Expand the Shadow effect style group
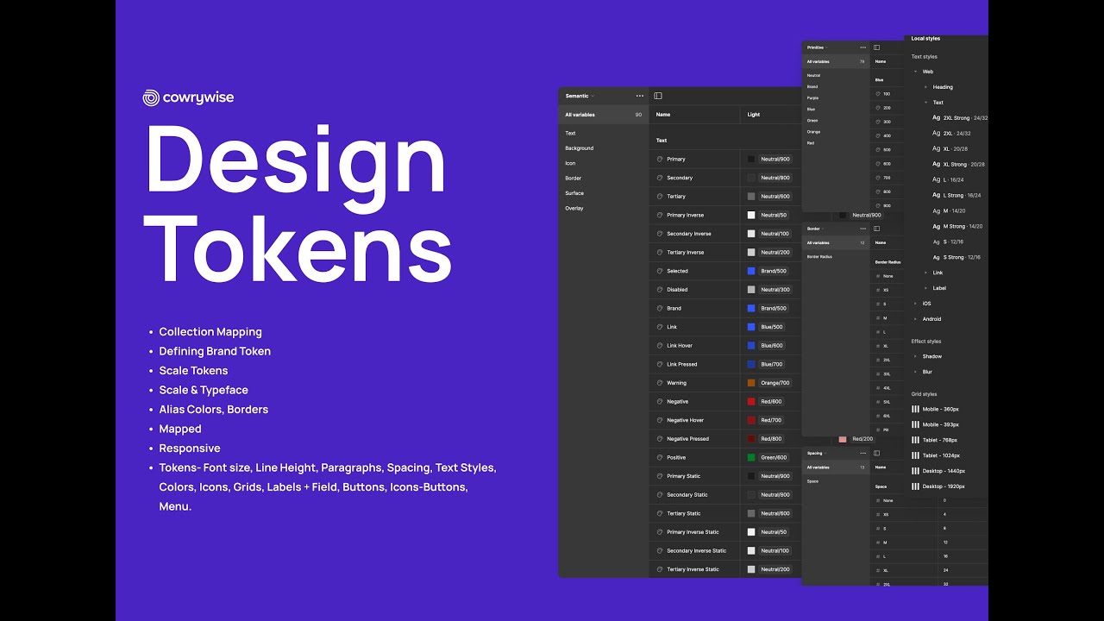The width and height of the screenshot is (1104, 621). point(916,356)
